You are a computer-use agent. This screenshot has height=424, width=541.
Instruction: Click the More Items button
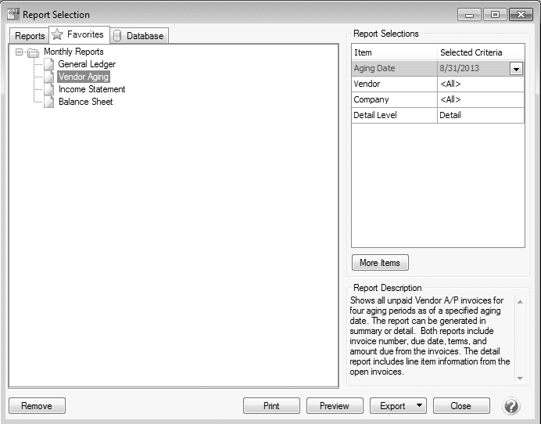click(380, 263)
